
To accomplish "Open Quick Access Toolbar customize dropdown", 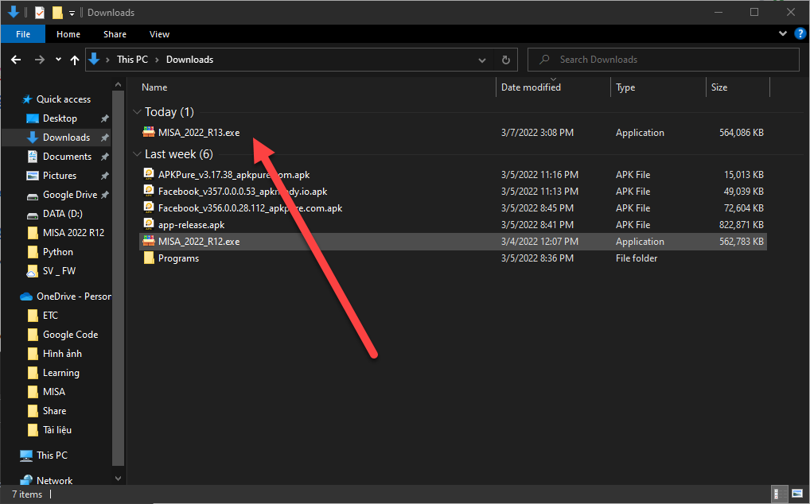I will pos(72,13).
